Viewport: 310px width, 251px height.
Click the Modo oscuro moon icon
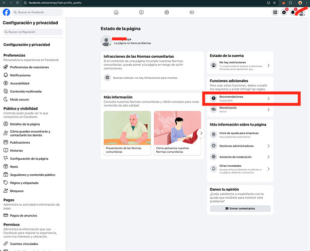click(6, 99)
